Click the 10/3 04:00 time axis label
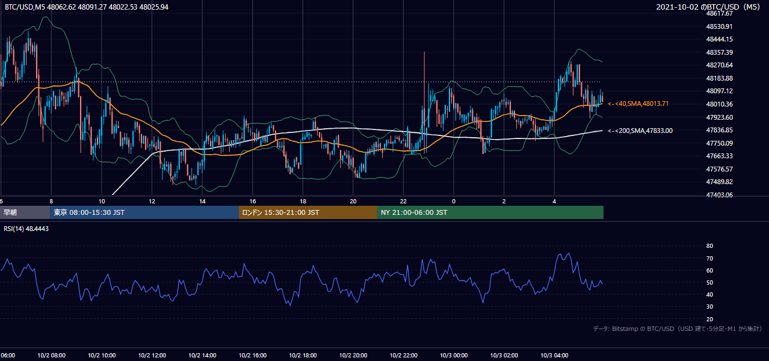Screen dimensions: 769x361 tap(554, 355)
